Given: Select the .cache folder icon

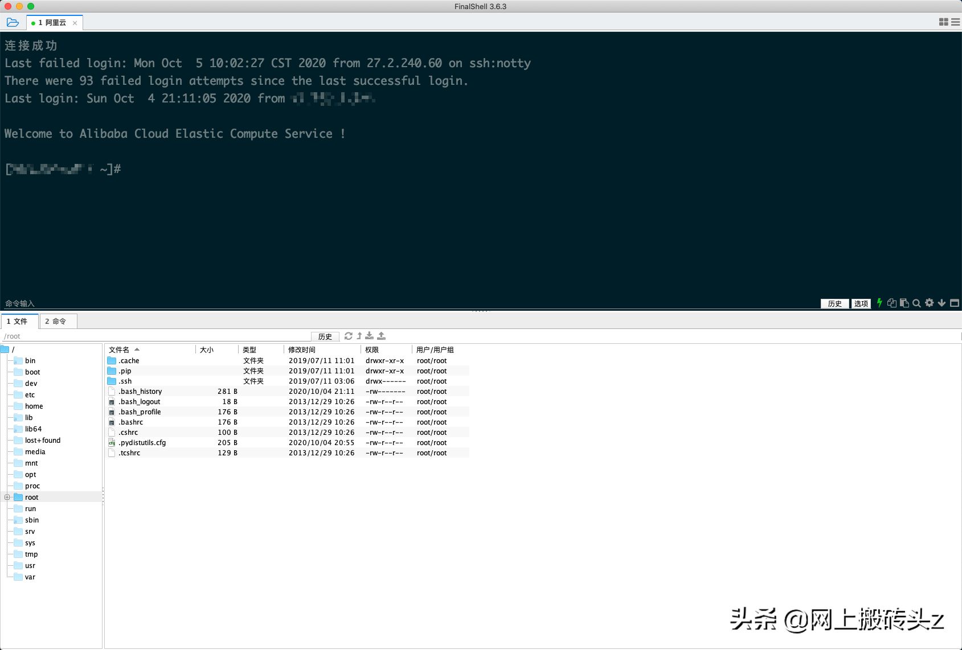Looking at the screenshot, I should pyautogui.click(x=112, y=360).
